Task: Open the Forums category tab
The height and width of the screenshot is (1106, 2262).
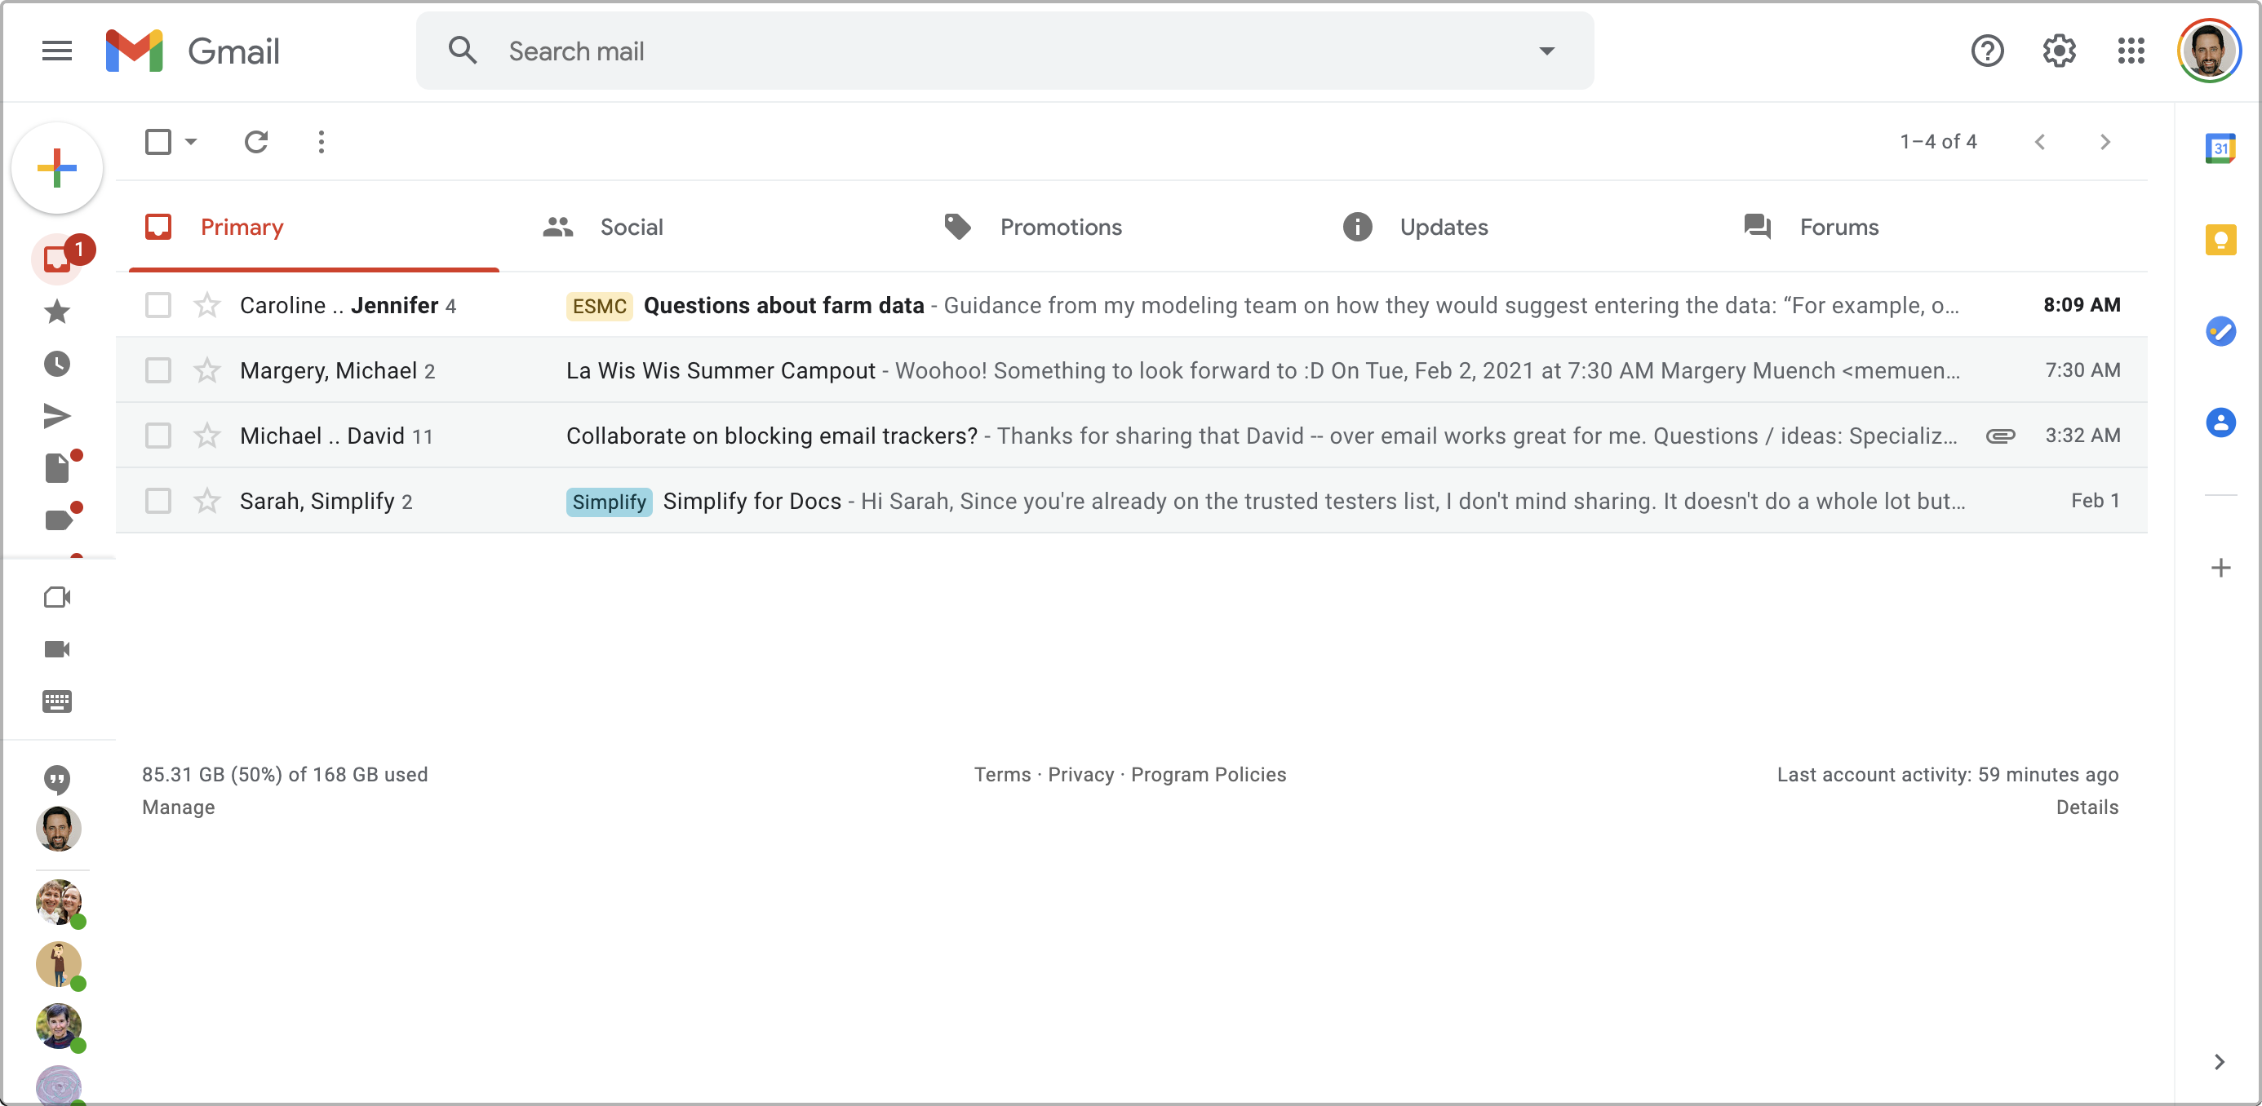Action: pyautogui.click(x=1839, y=227)
